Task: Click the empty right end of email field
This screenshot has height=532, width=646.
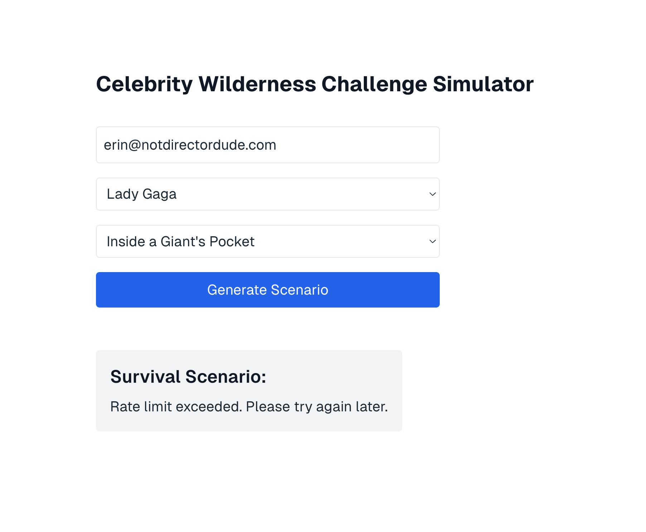Action: pos(394,145)
